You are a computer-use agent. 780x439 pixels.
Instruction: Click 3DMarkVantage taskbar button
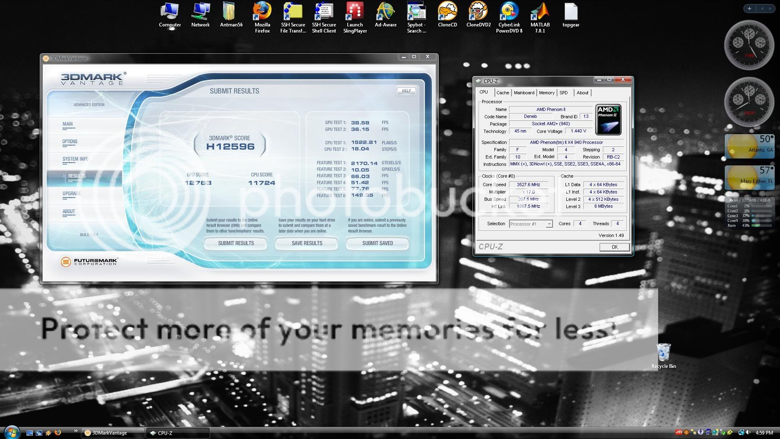coord(113,433)
